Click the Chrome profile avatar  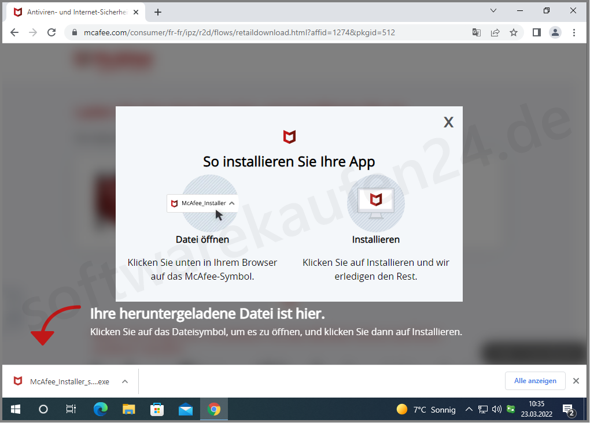(555, 32)
